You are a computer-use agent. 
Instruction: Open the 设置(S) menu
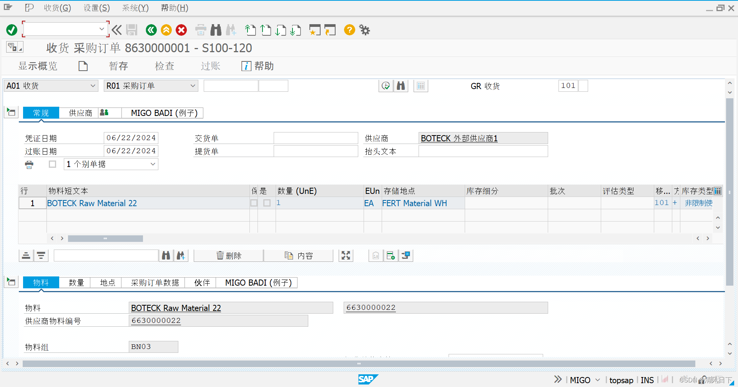(97, 8)
